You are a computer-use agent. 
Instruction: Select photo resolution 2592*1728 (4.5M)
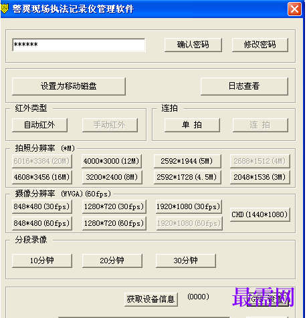[x=187, y=177]
